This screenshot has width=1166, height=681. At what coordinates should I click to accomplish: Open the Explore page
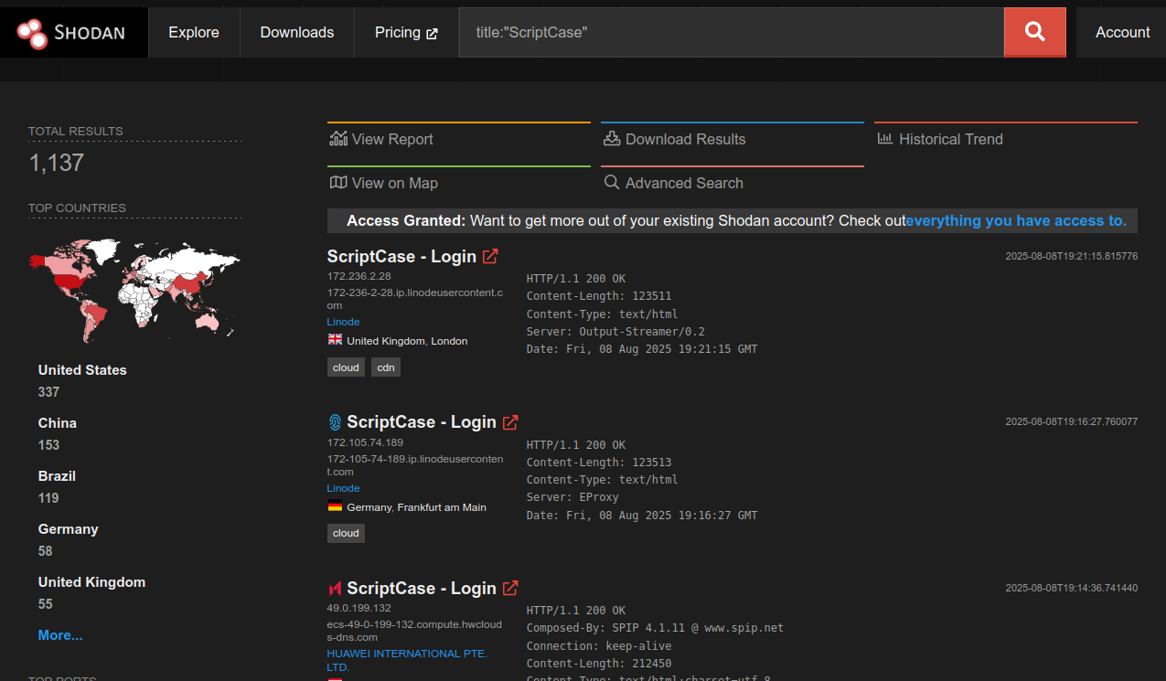pos(193,31)
